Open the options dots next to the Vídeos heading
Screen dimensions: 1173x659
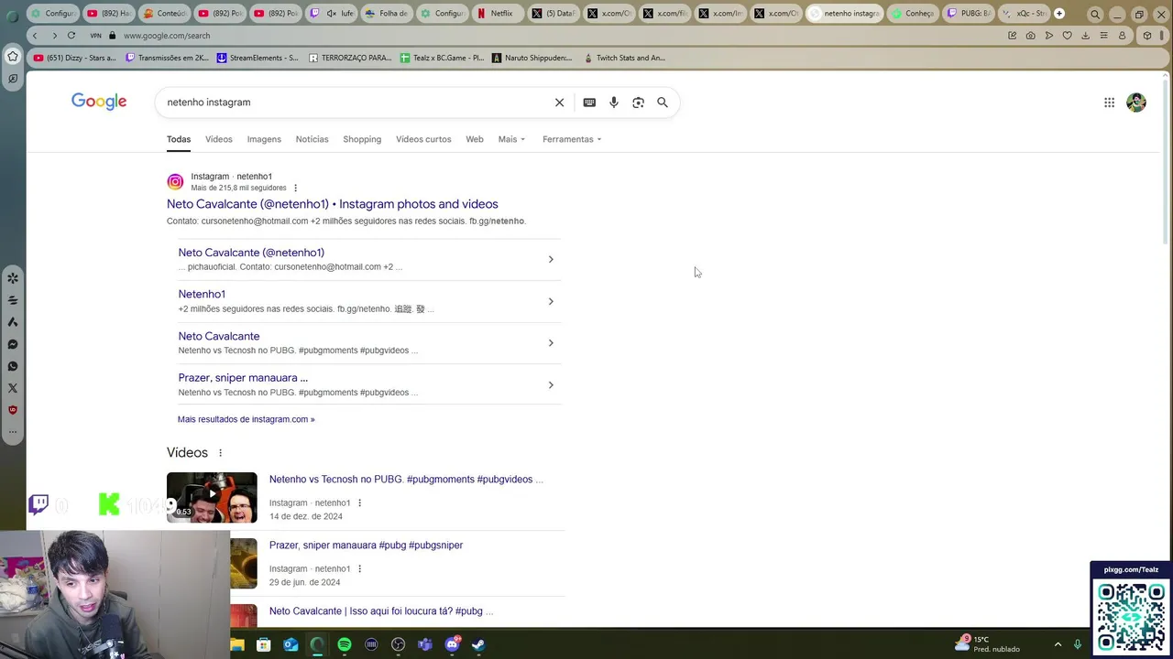[220, 453]
